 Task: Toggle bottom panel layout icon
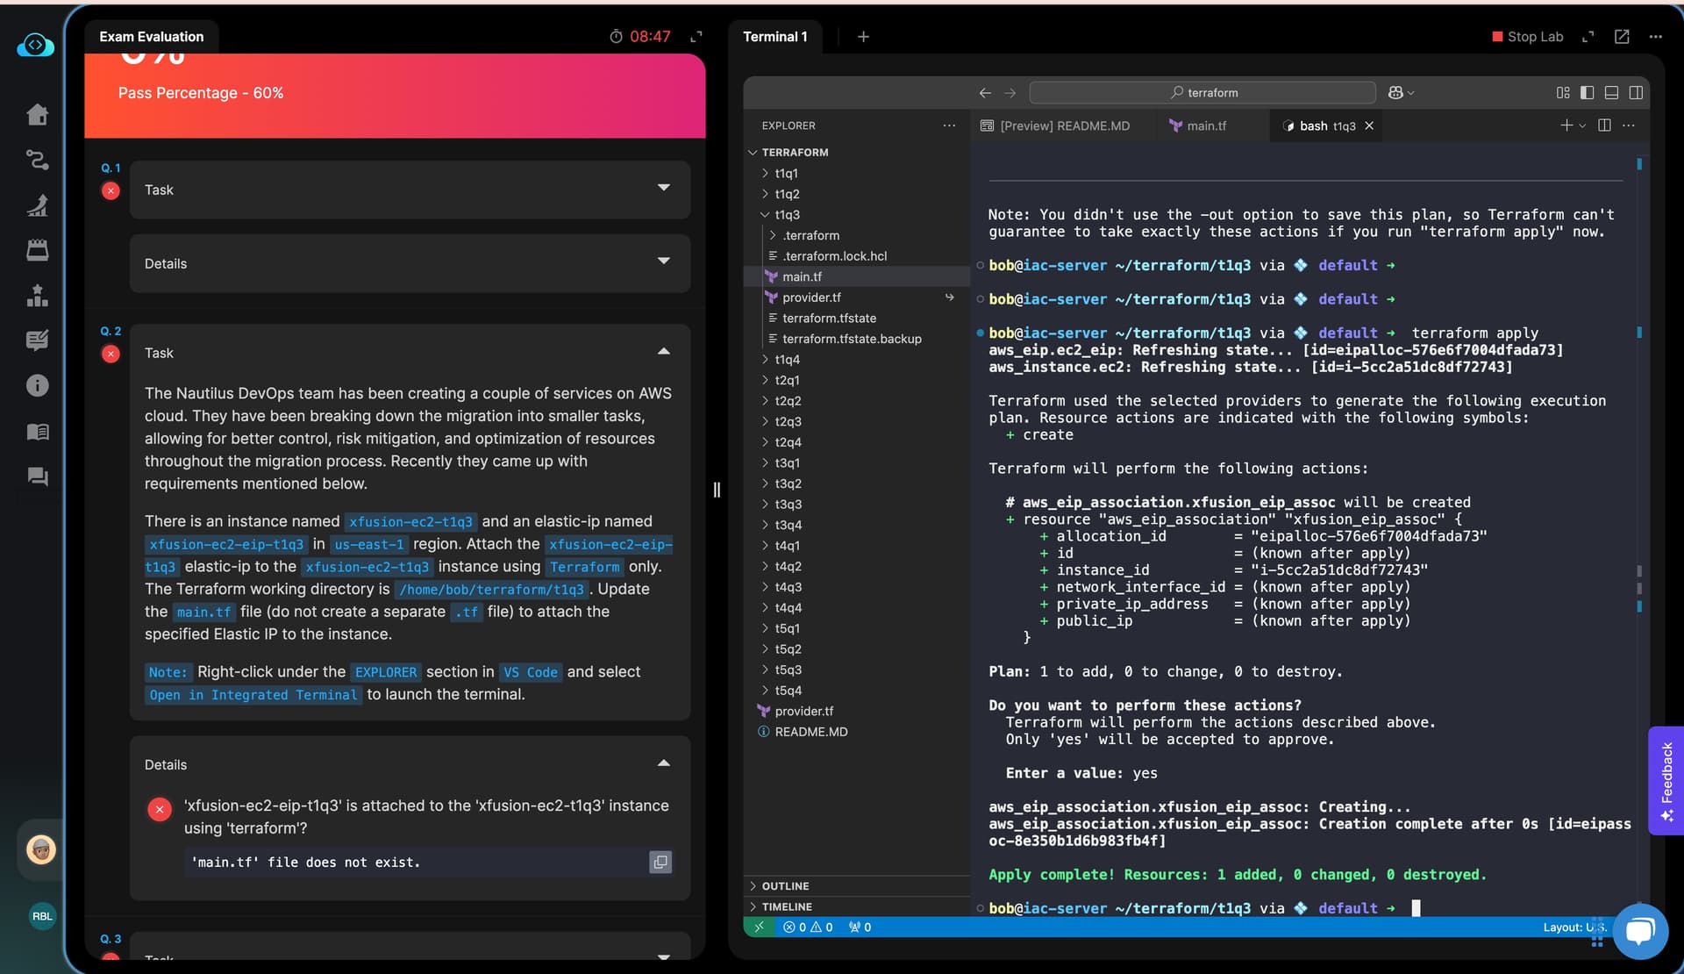coord(1611,92)
